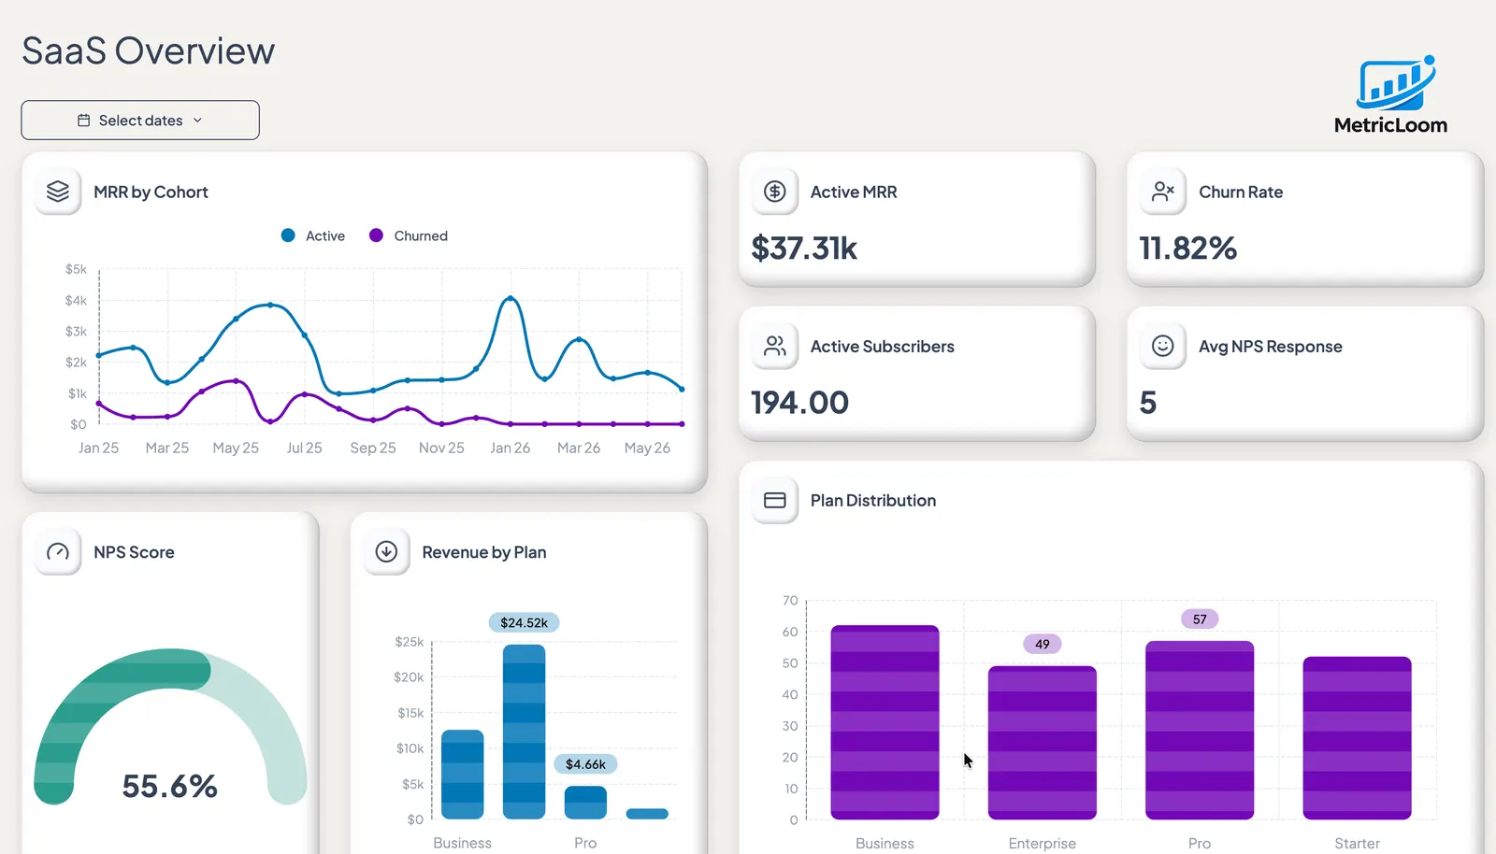Click the Avg NPS Response value 5

coord(1148,403)
